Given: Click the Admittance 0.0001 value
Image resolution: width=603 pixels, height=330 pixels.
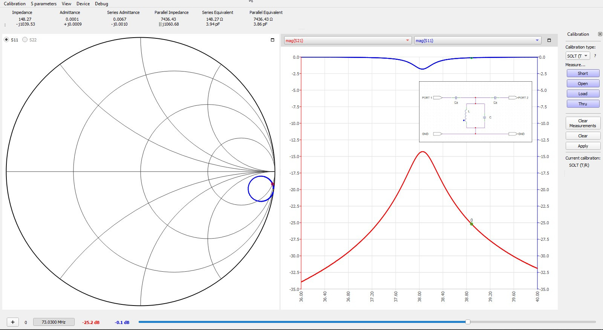Looking at the screenshot, I should (72, 19).
